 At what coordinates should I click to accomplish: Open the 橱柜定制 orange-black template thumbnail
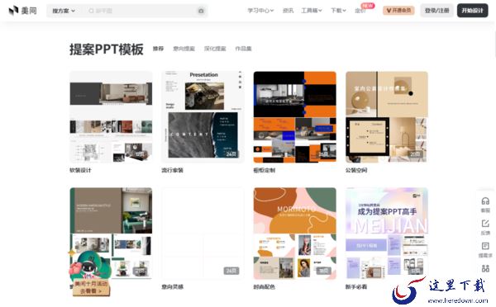pyautogui.click(x=295, y=117)
